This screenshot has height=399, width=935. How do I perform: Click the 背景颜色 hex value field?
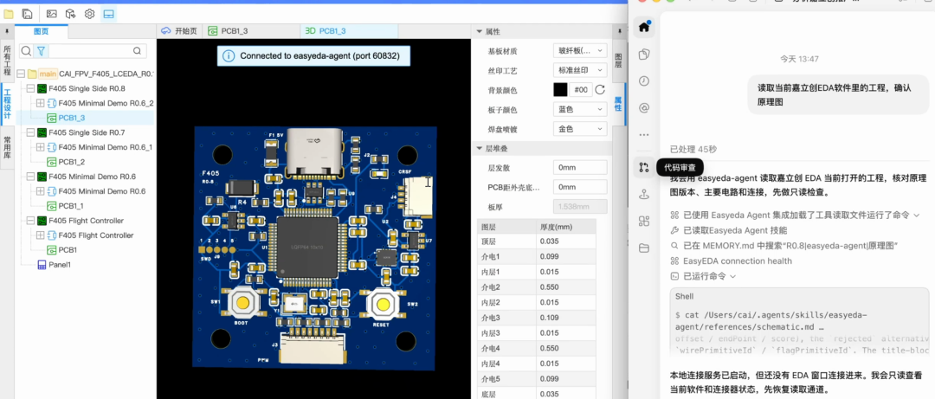(x=580, y=90)
